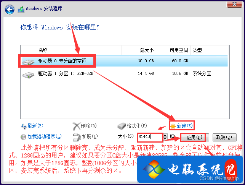Screen dimensions: 245x185
Task: Increase size with the spinner up arrow
Action: click(165, 135)
